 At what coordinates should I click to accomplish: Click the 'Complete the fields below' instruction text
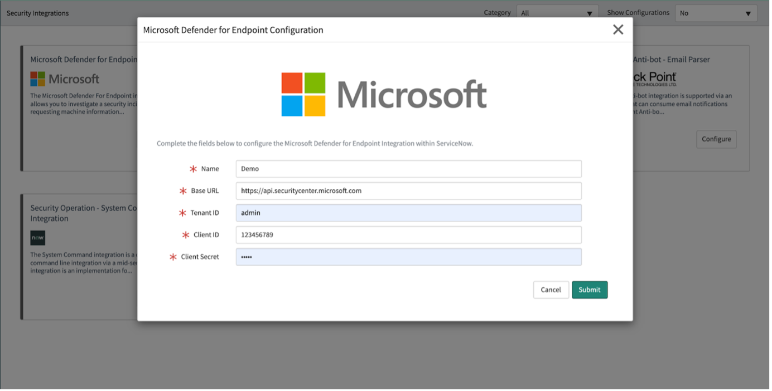pos(315,143)
